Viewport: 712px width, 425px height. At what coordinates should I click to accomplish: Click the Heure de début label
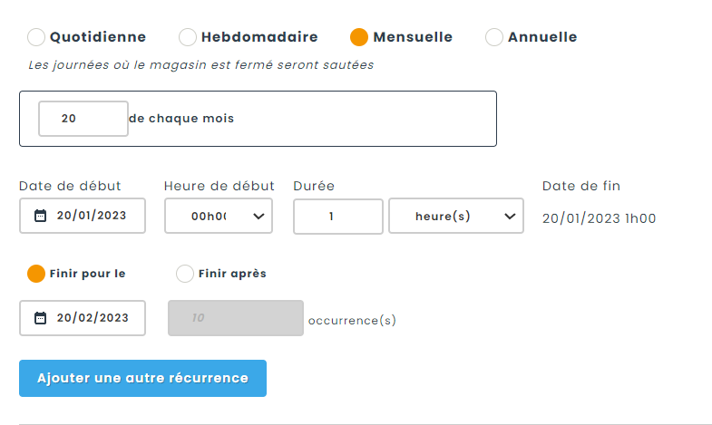tap(219, 186)
